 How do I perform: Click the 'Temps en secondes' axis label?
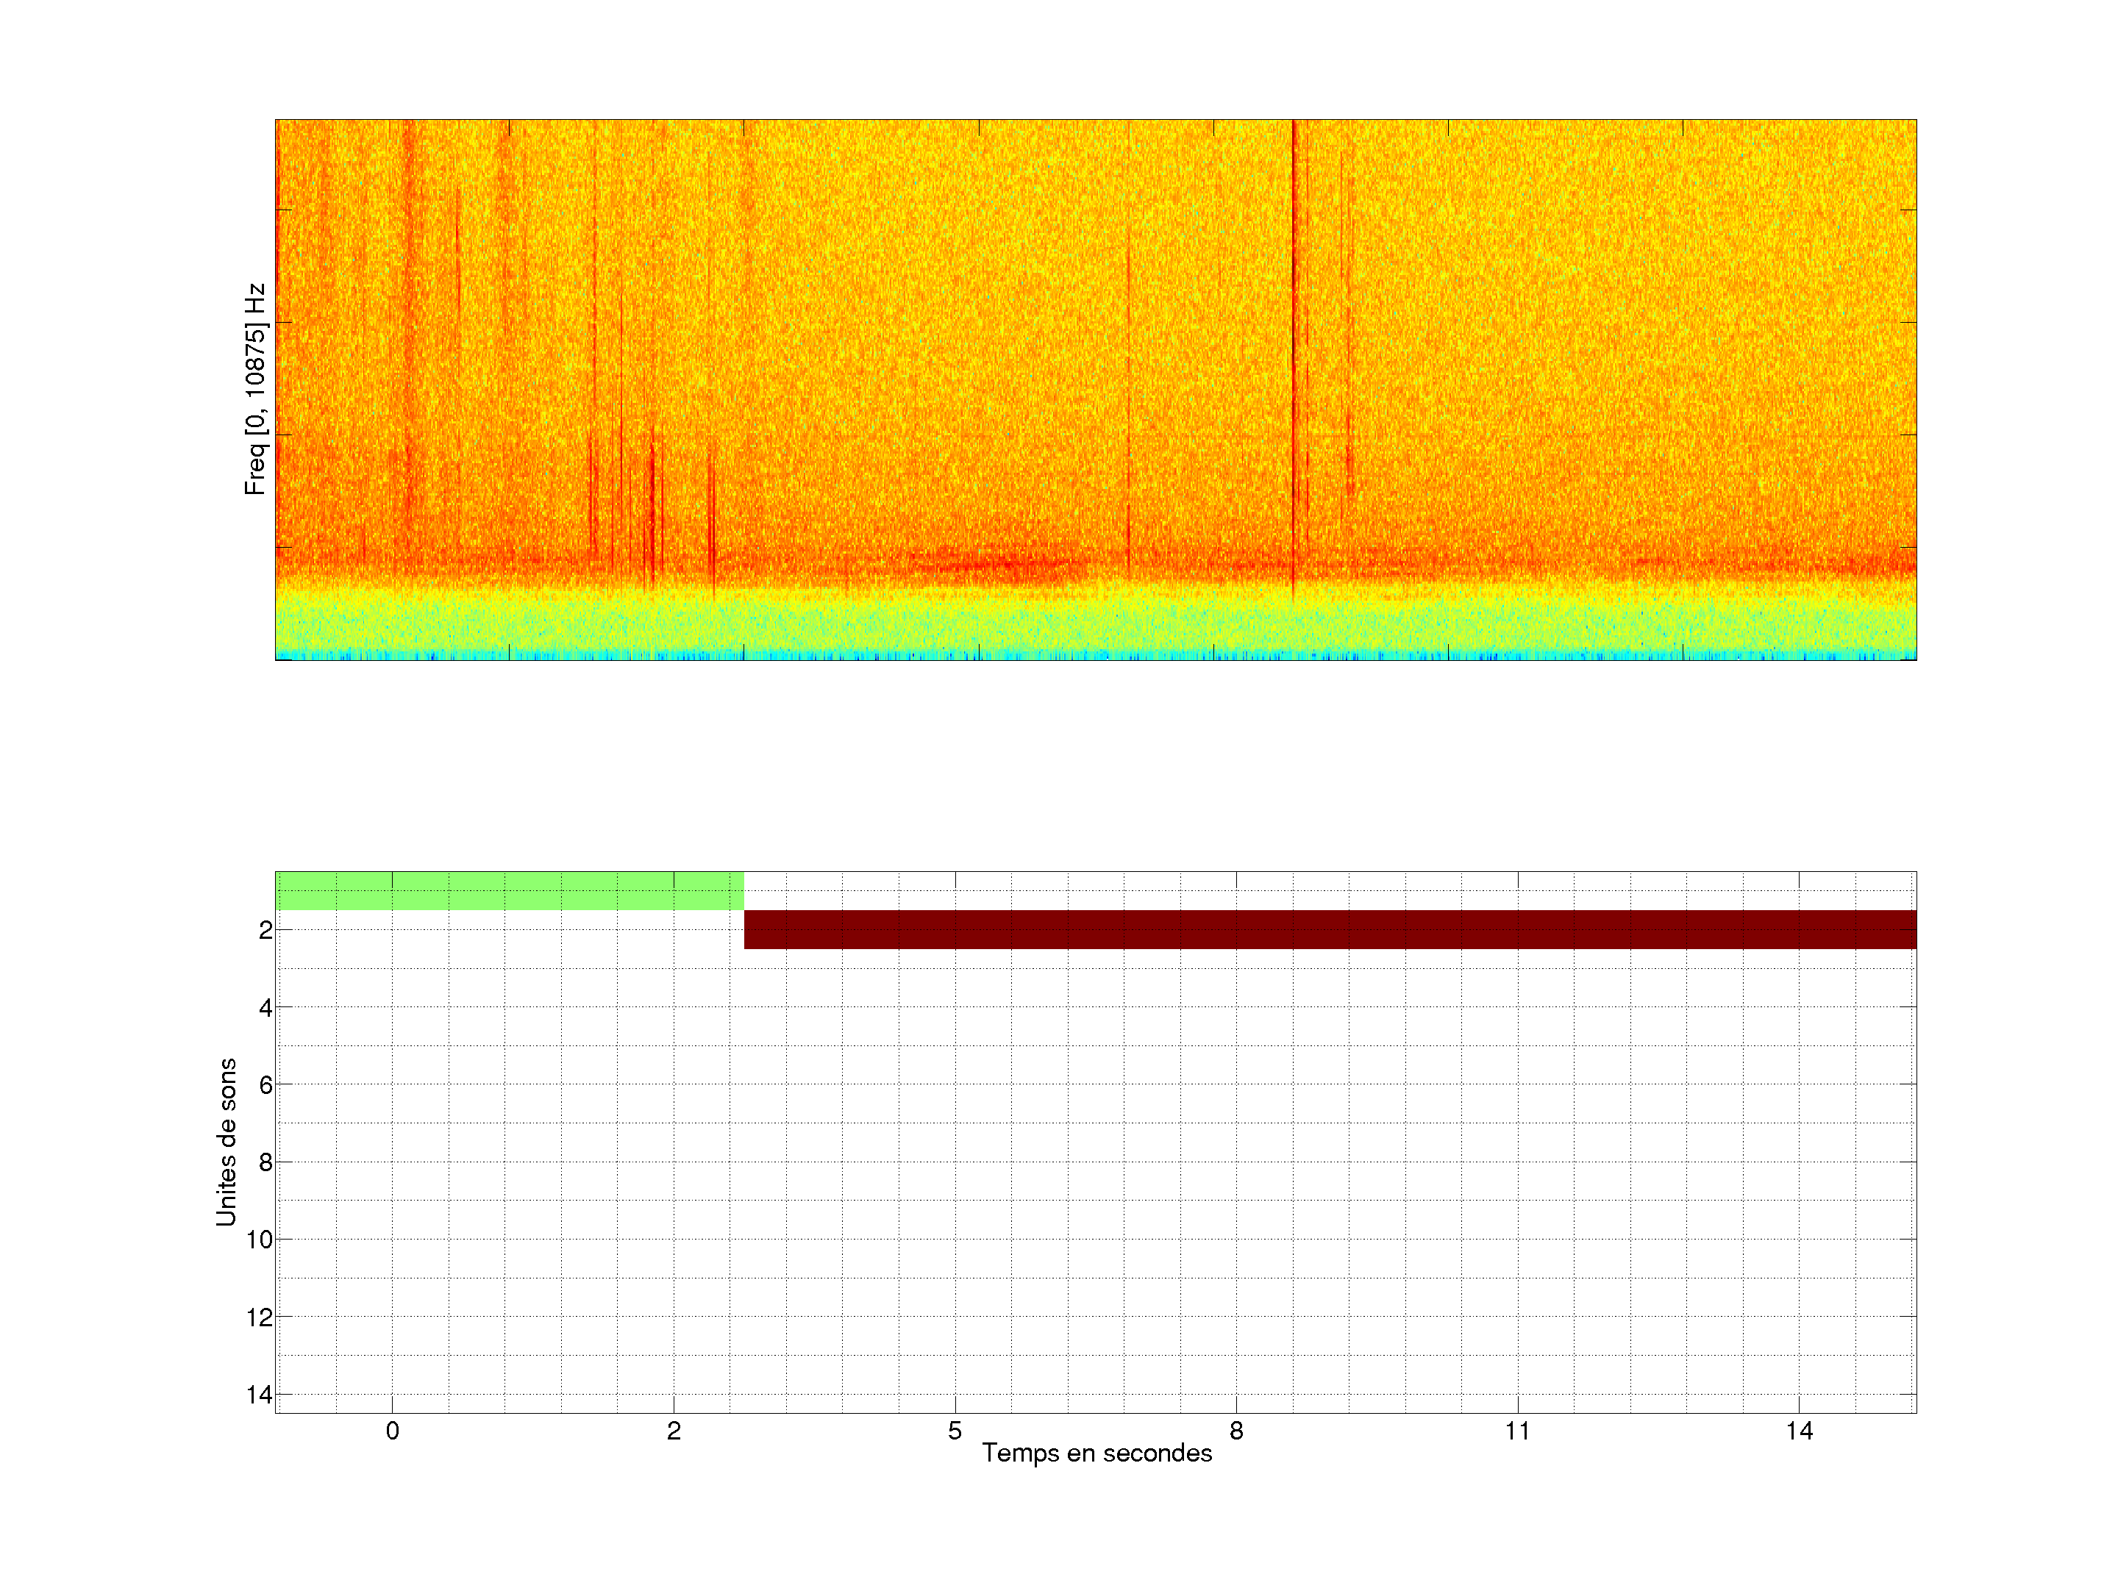click(x=1097, y=1453)
